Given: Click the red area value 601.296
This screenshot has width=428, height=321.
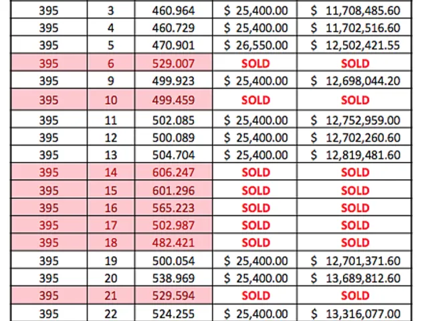Looking at the screenshot, I should (173, 190).
